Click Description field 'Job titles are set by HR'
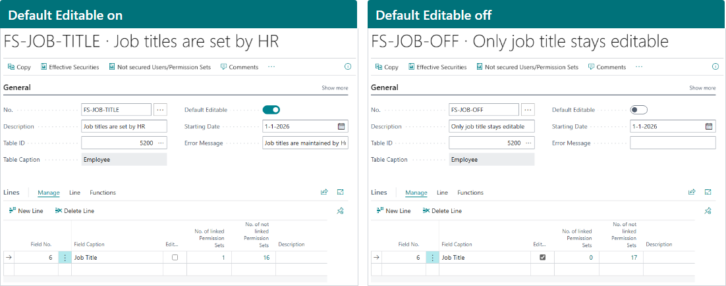Viewport: 726px width, 286px height. point(124,126)
